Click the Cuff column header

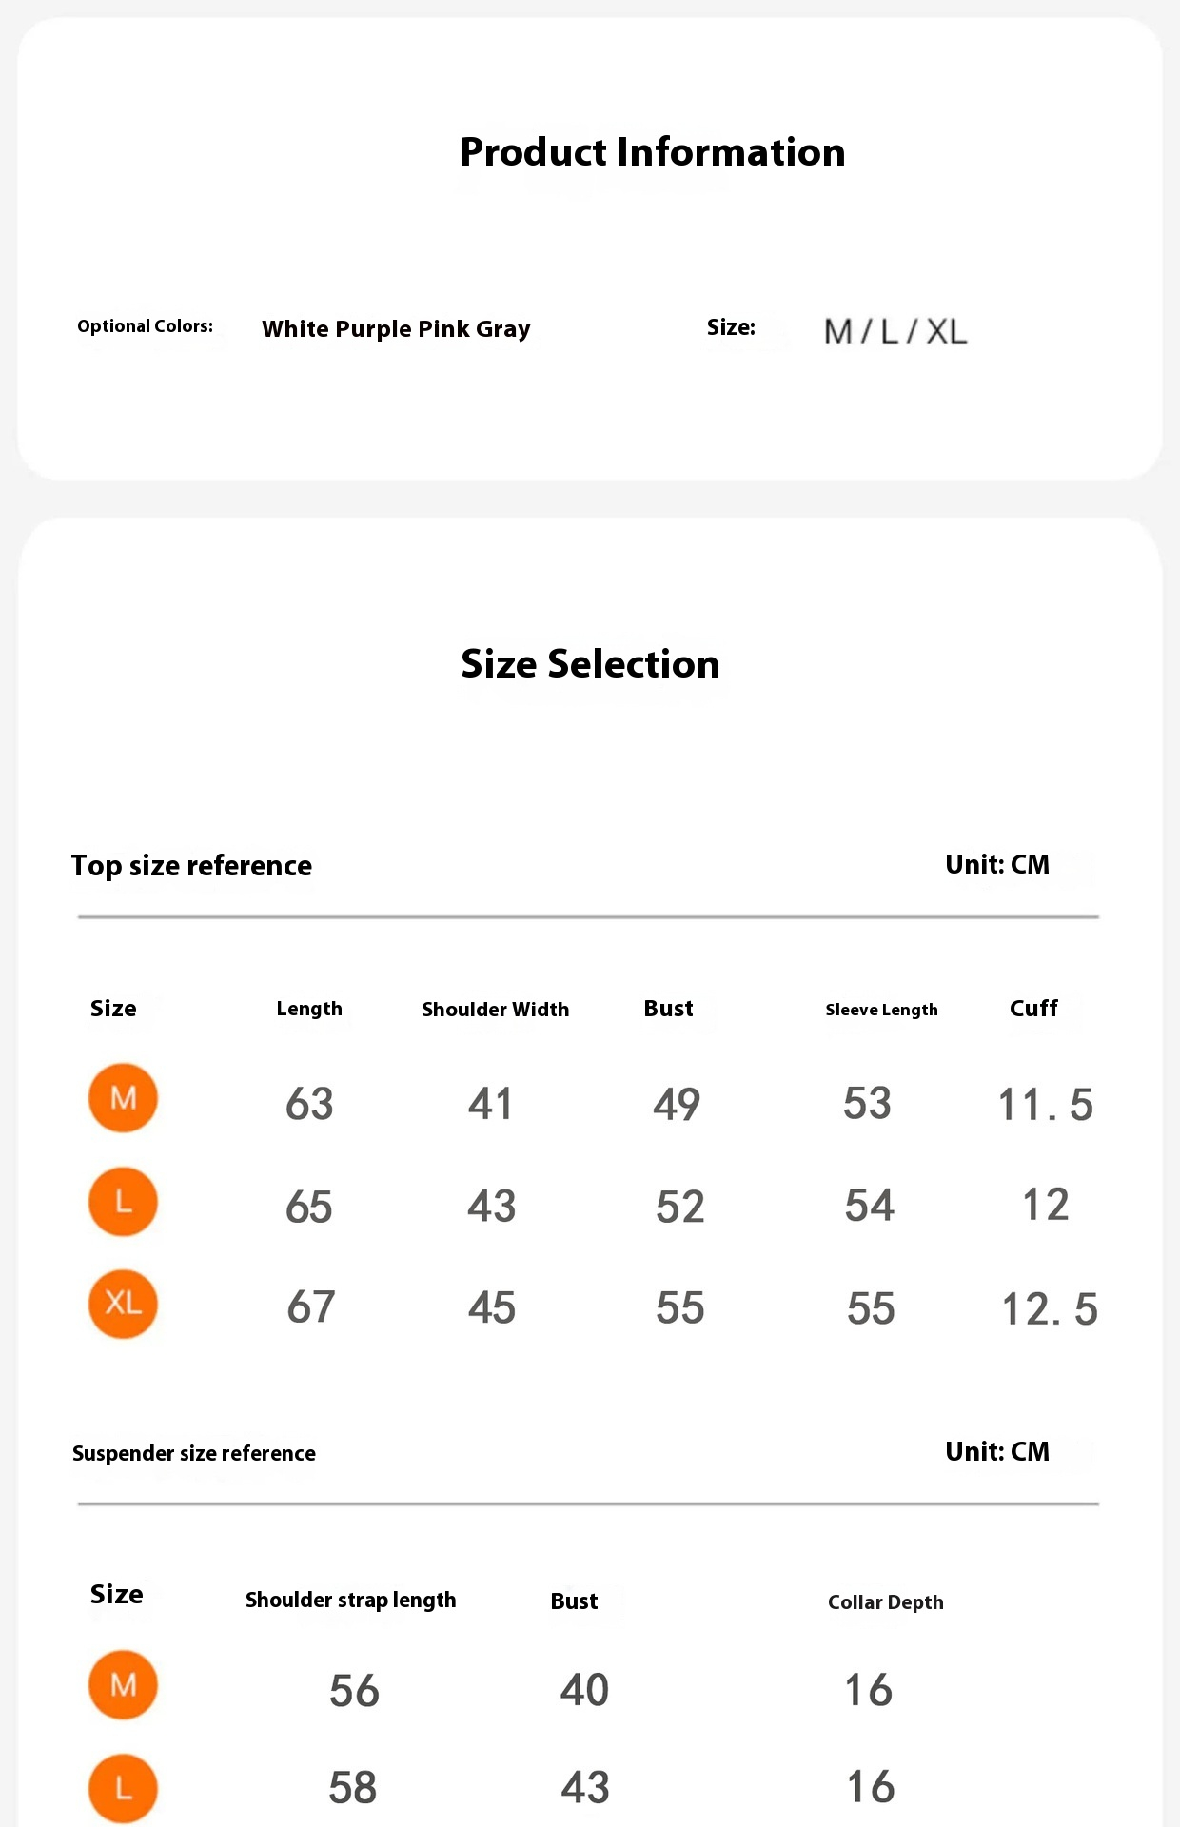pyautogui.click(x=1033, y=1009)
